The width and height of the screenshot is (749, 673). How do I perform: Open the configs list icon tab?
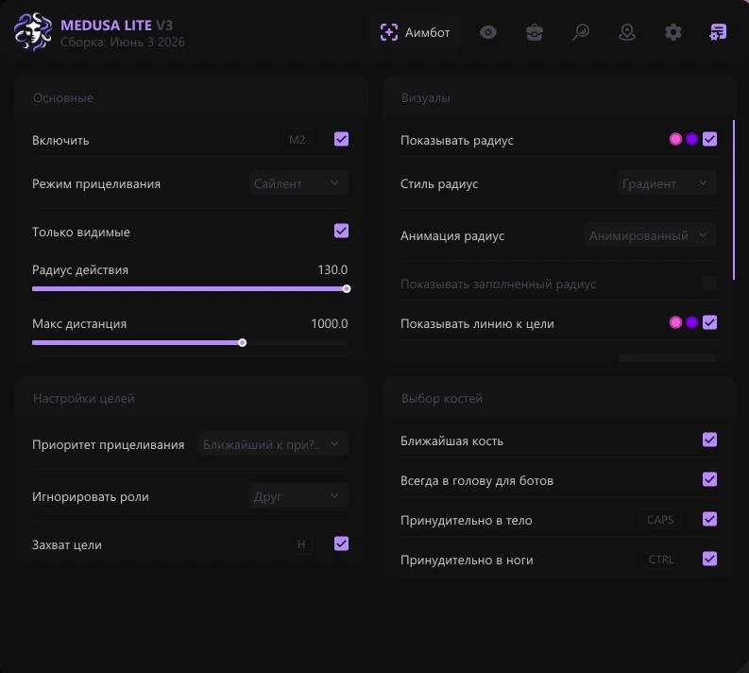[718, 32]
